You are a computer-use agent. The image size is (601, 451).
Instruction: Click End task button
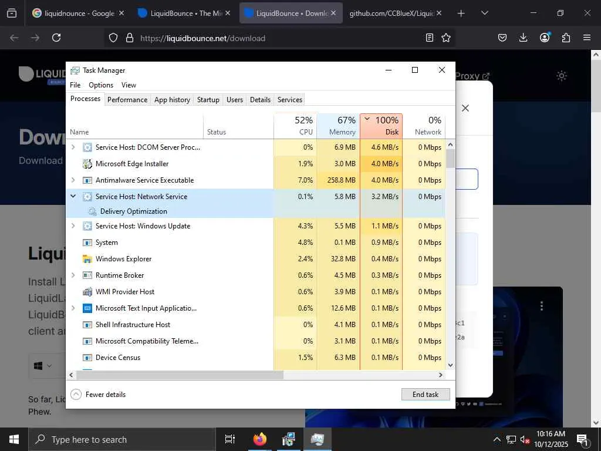coord(426,395)
